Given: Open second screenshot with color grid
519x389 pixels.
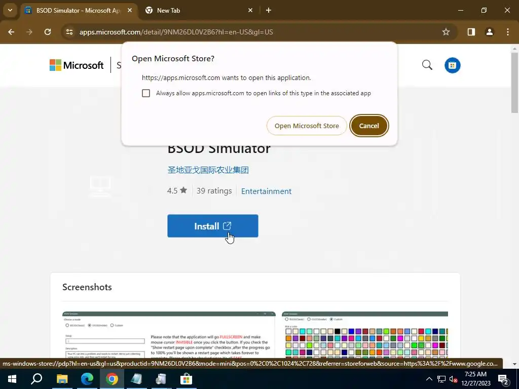Looking at the screenshot, I should pyautogui.click(x=365, y=335).
